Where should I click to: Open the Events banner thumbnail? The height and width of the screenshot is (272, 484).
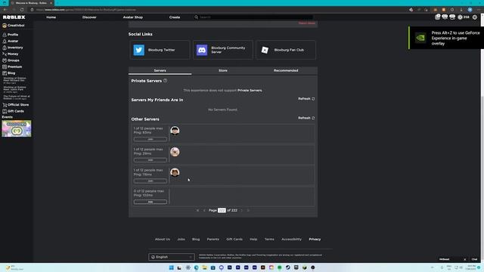click(17, 128)
